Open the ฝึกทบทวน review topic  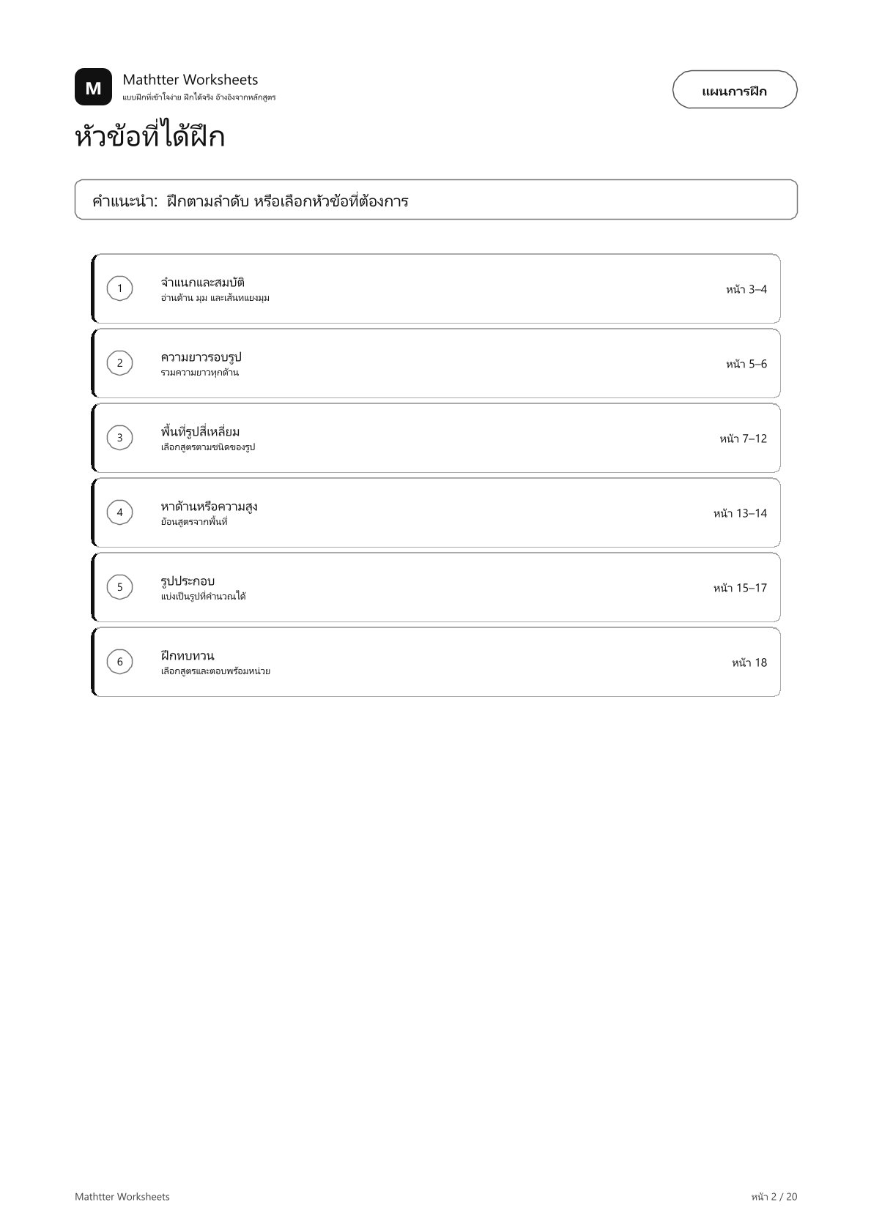click(x=436, y=662)
